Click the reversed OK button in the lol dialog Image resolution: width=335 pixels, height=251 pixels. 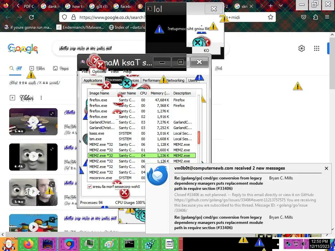[206, 51]
